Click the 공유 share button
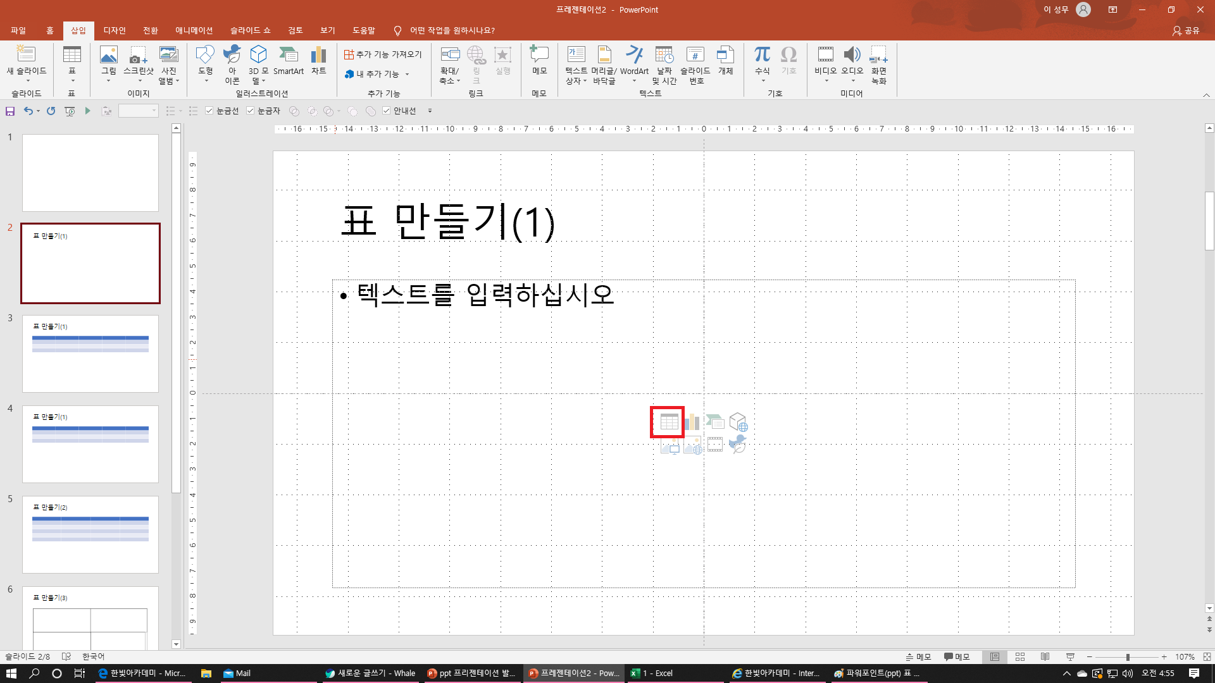 point(1186,30)
